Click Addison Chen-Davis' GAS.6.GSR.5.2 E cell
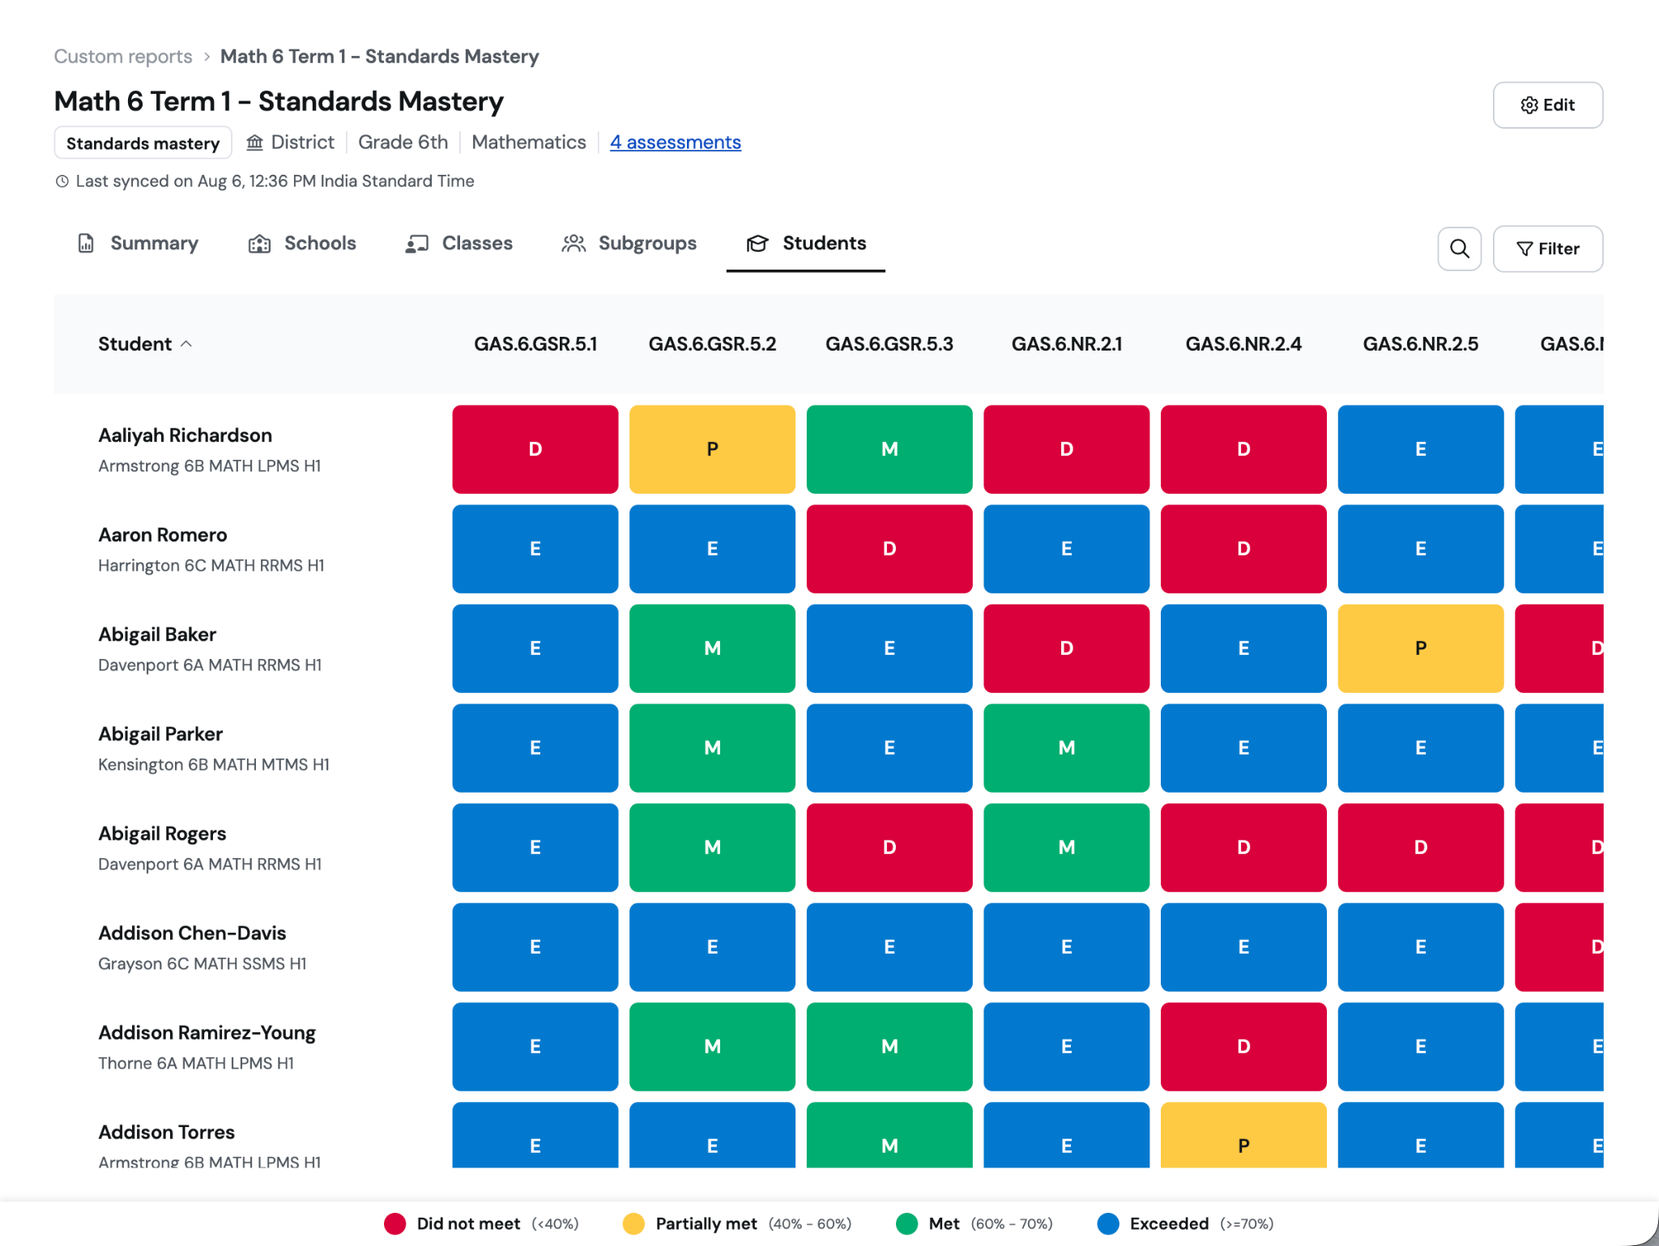The width and height of the screenshot is (1659, 1246). pos(712,947)
